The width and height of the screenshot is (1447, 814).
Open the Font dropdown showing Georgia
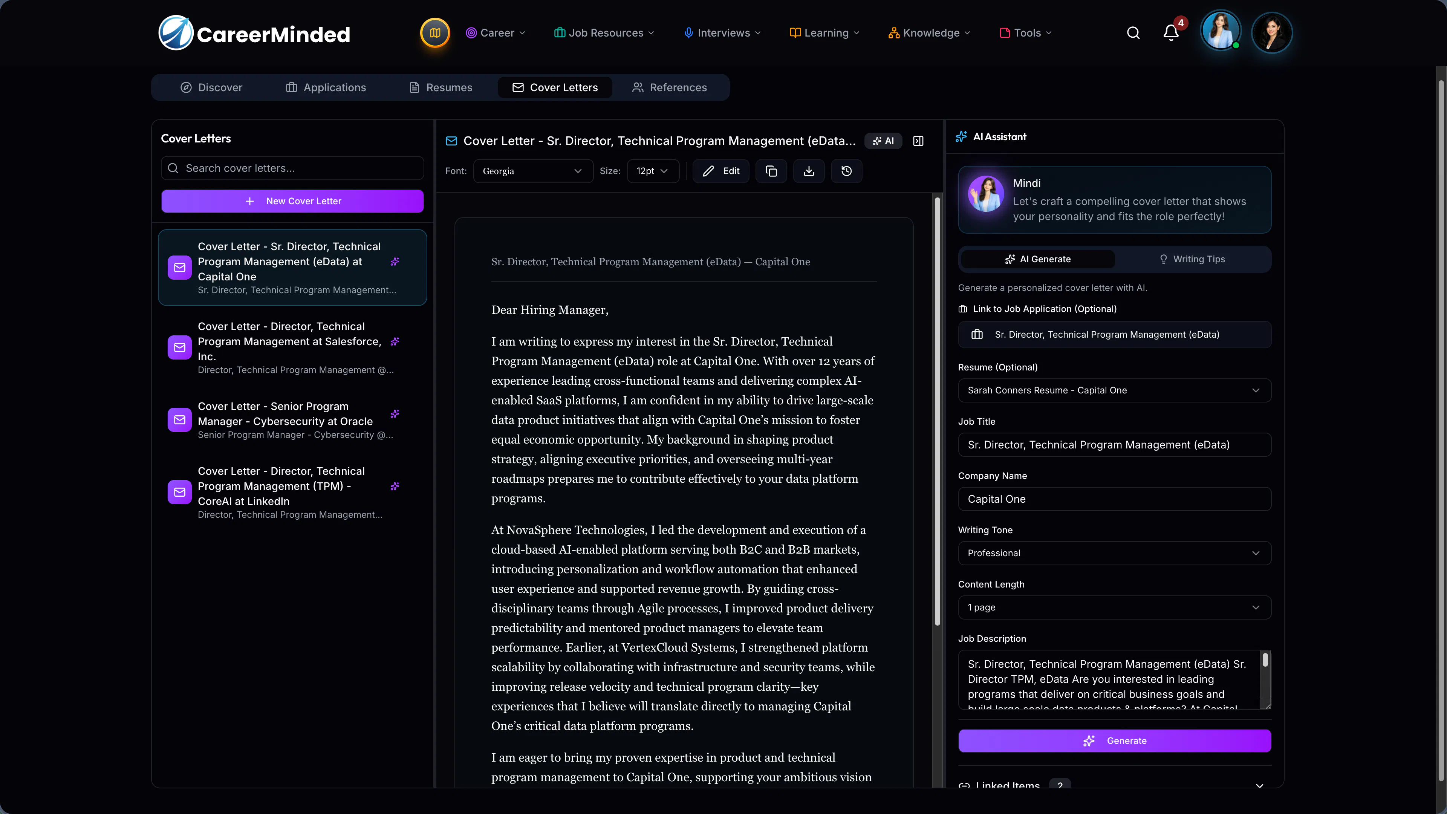tap(533, 171)
